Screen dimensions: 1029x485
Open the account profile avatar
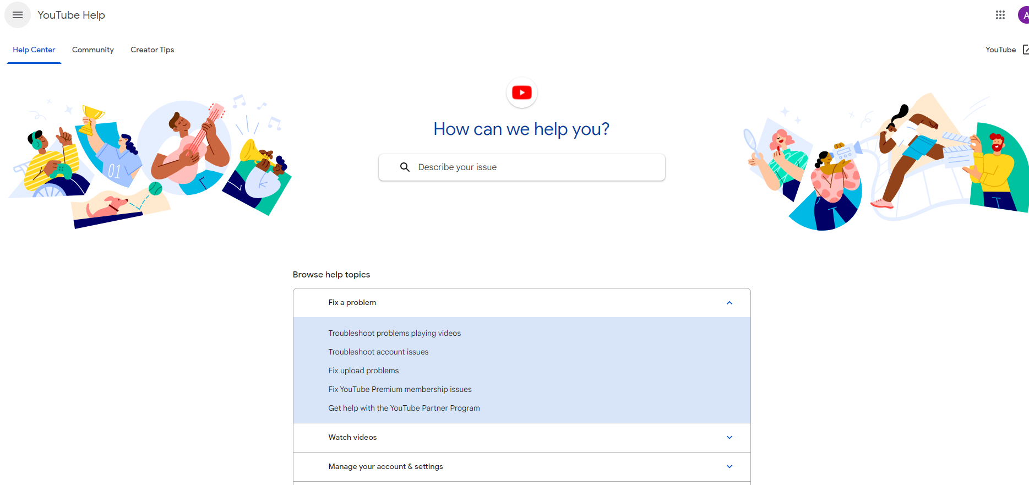pyautogui.click(x=1024, y=15)
